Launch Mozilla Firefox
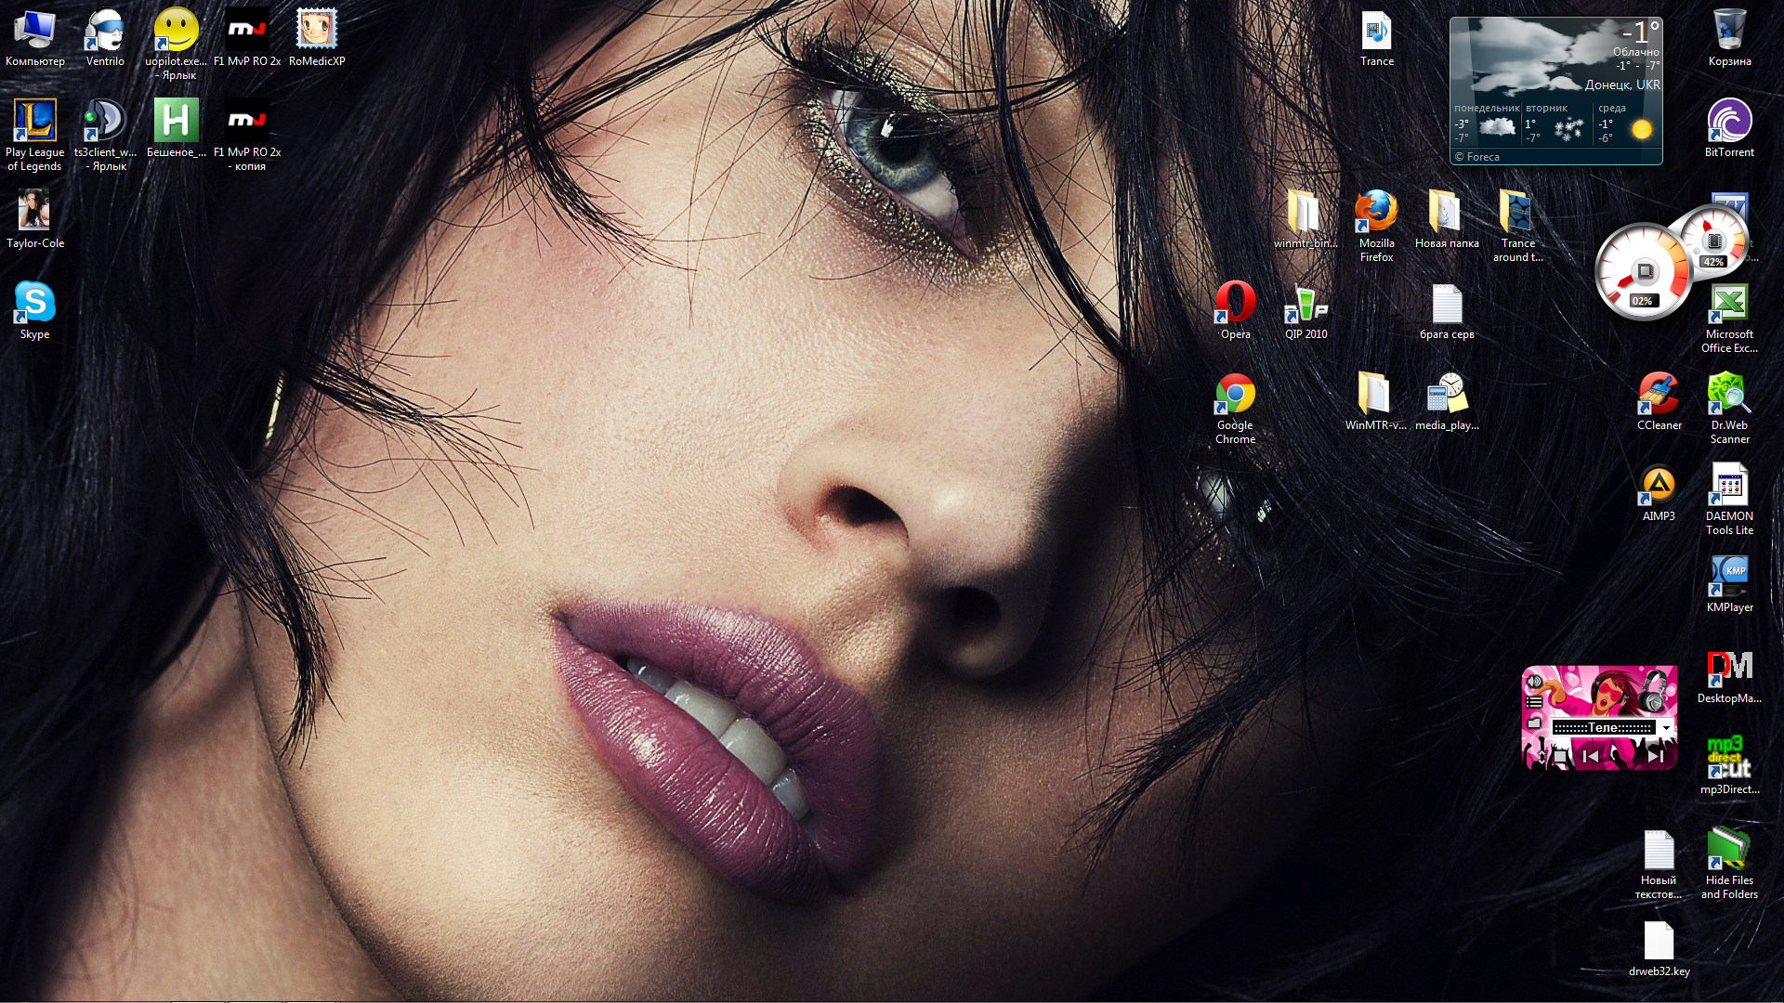 click(1376, 227)
